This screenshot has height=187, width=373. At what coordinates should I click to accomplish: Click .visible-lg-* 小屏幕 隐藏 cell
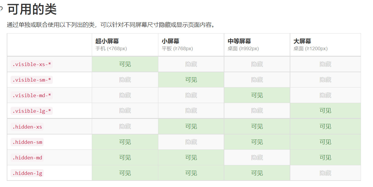coord(191,111)
